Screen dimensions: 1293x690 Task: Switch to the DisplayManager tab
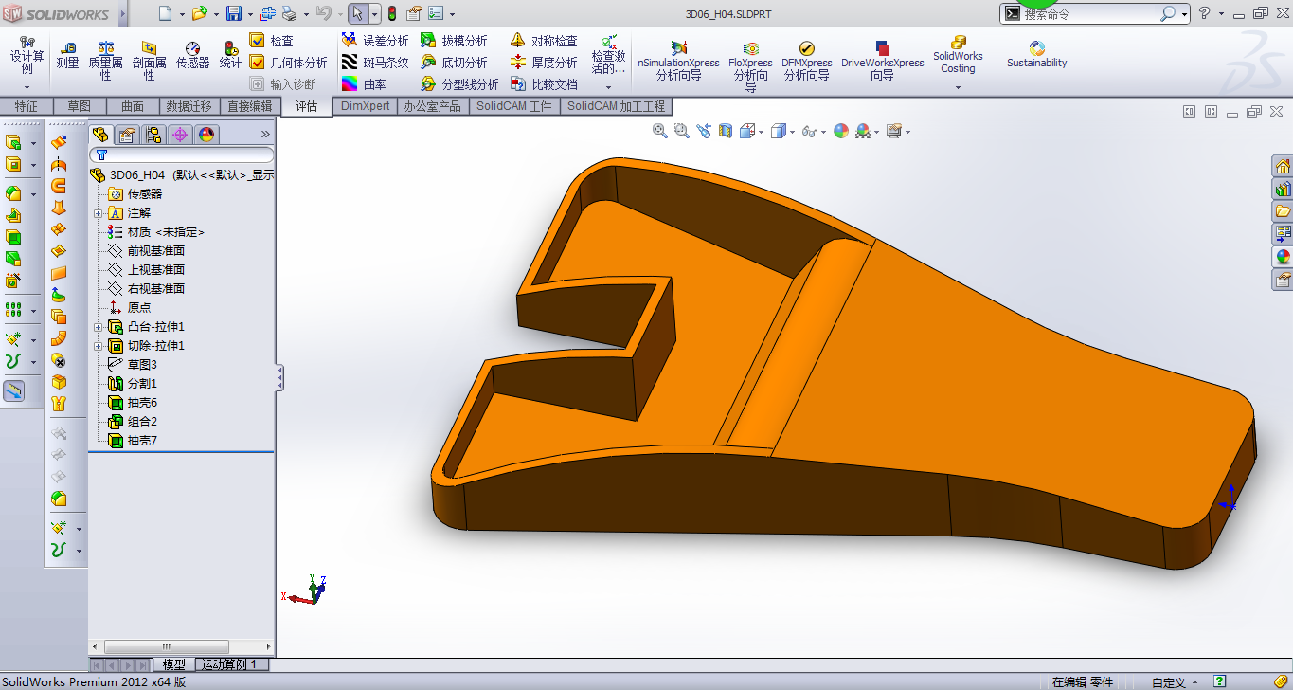(207, 135)
